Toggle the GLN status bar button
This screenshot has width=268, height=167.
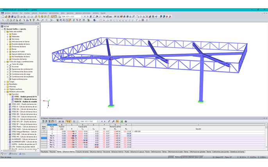coord(197,157)
